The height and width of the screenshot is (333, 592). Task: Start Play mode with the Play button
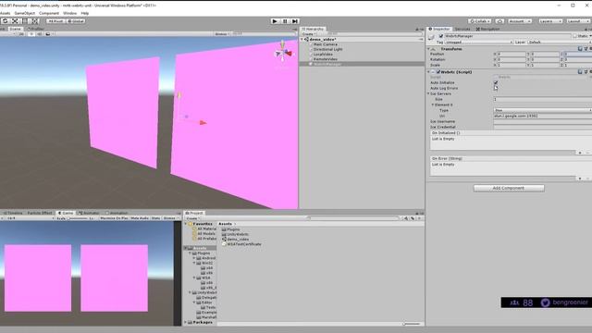coord(275,21)
